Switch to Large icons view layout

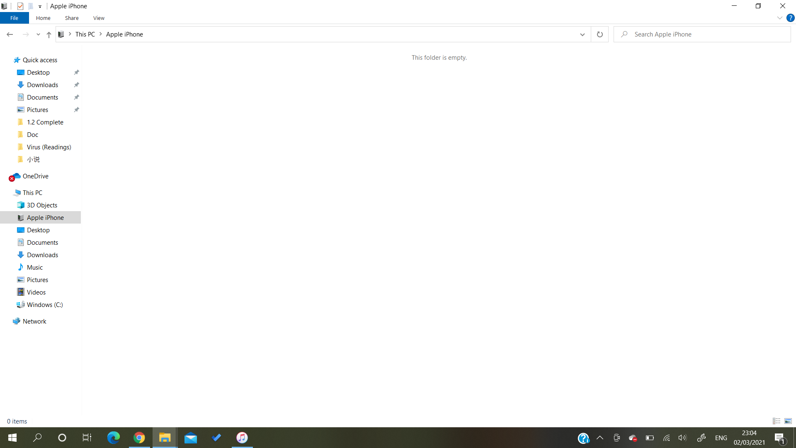point(788,421)
